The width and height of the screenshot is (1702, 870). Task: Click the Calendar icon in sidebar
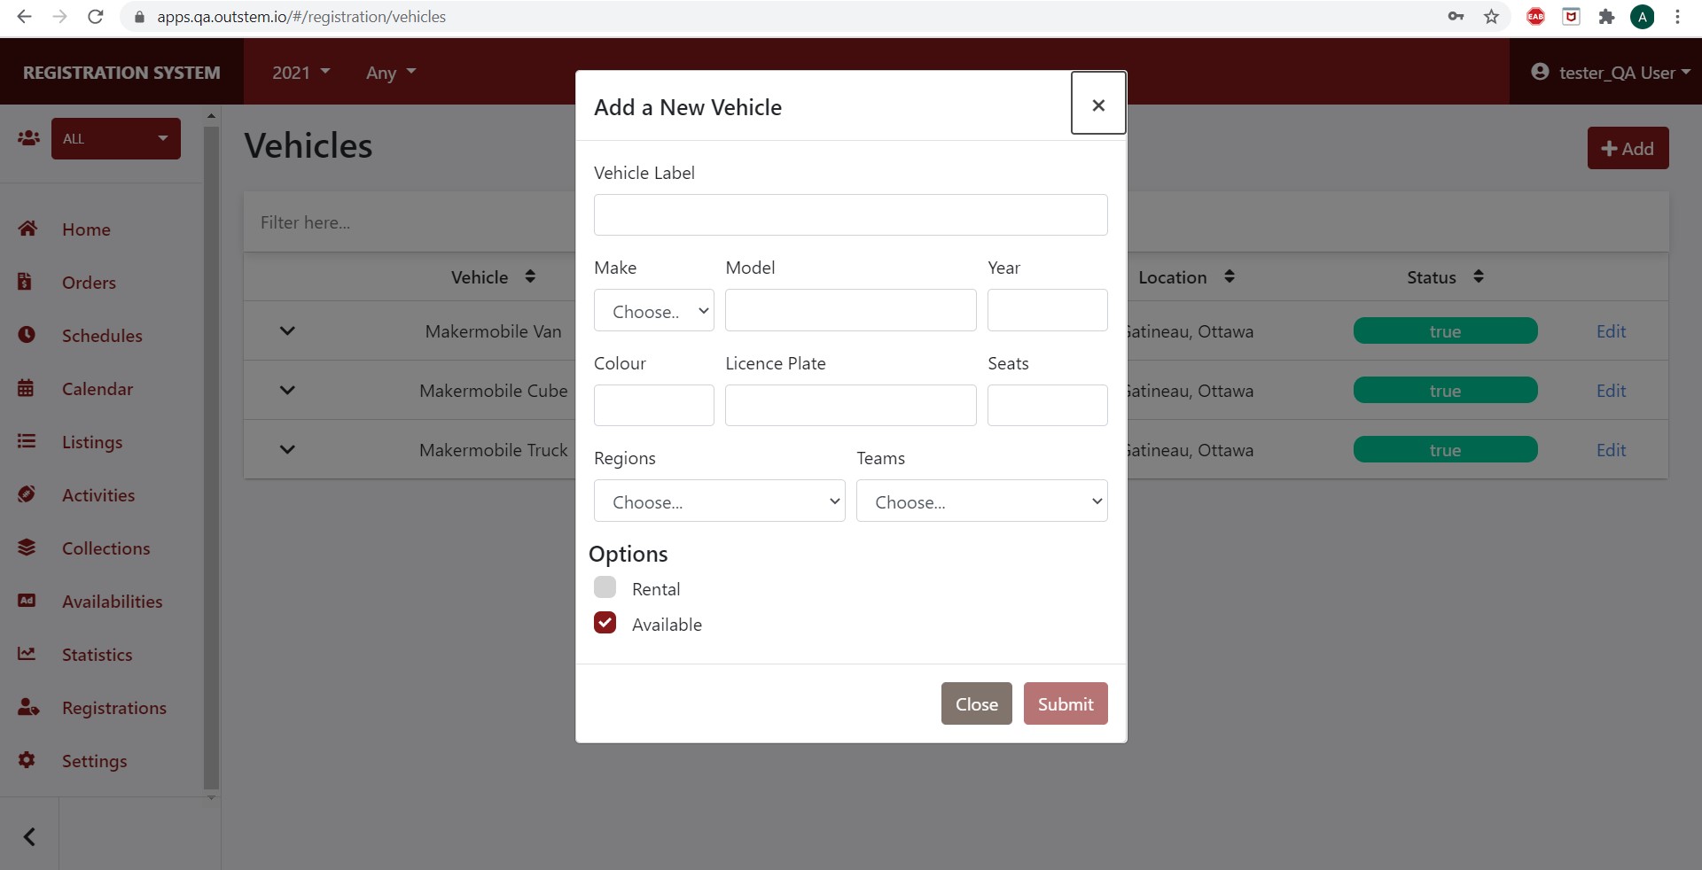26,388
